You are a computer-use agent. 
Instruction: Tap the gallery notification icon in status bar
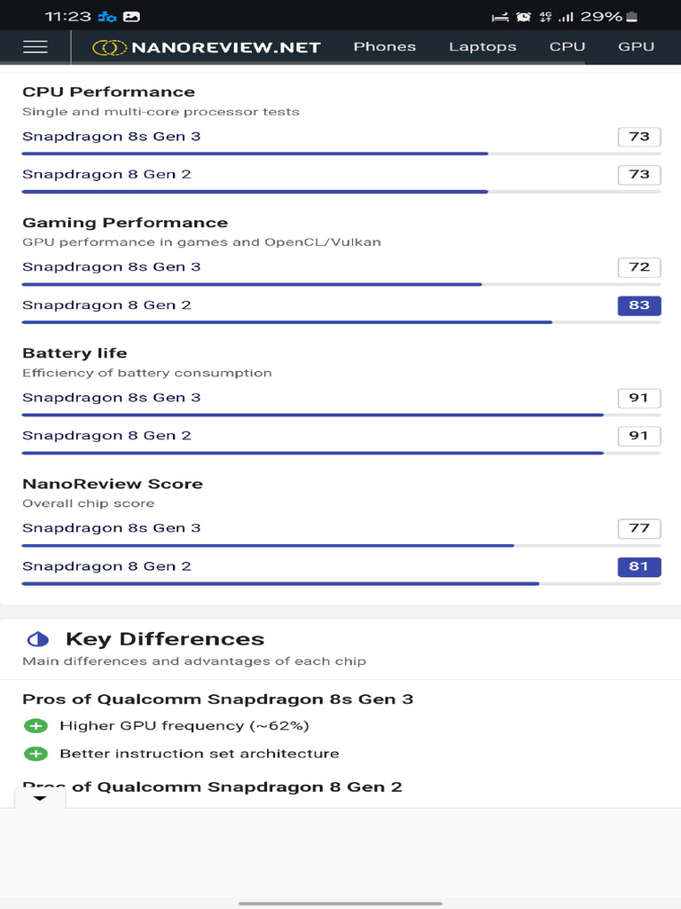(131, 17)
